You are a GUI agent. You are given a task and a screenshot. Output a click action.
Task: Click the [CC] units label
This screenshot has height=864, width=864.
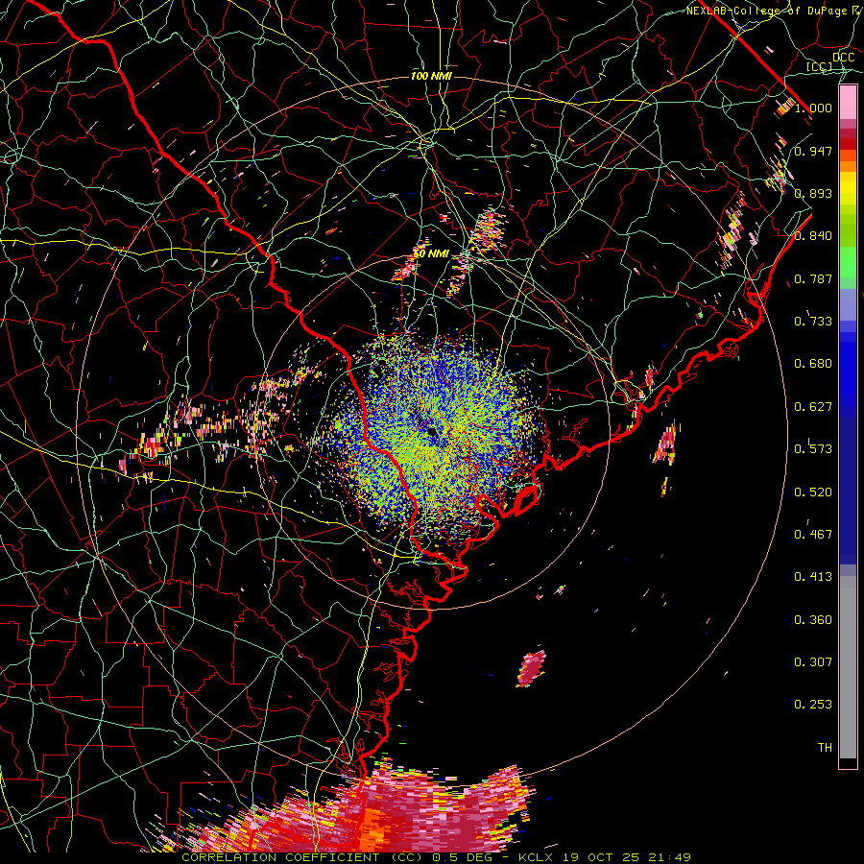(820, 66)
